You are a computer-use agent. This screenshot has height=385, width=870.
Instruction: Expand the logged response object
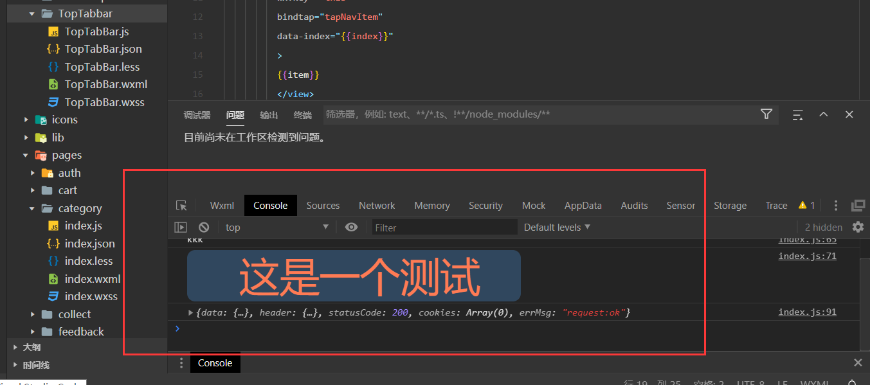coord(190,312)
